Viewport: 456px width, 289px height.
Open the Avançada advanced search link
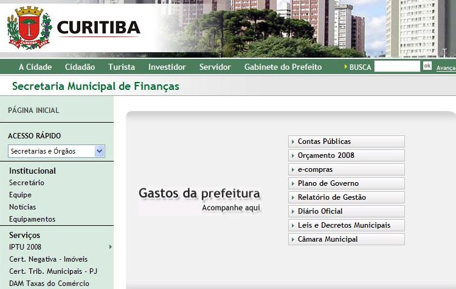click(x=446, y=68)
